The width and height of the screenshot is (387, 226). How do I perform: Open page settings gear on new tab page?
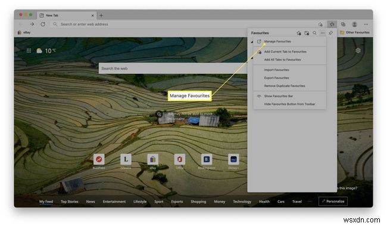pyautogui.click(x=358, y=51)
